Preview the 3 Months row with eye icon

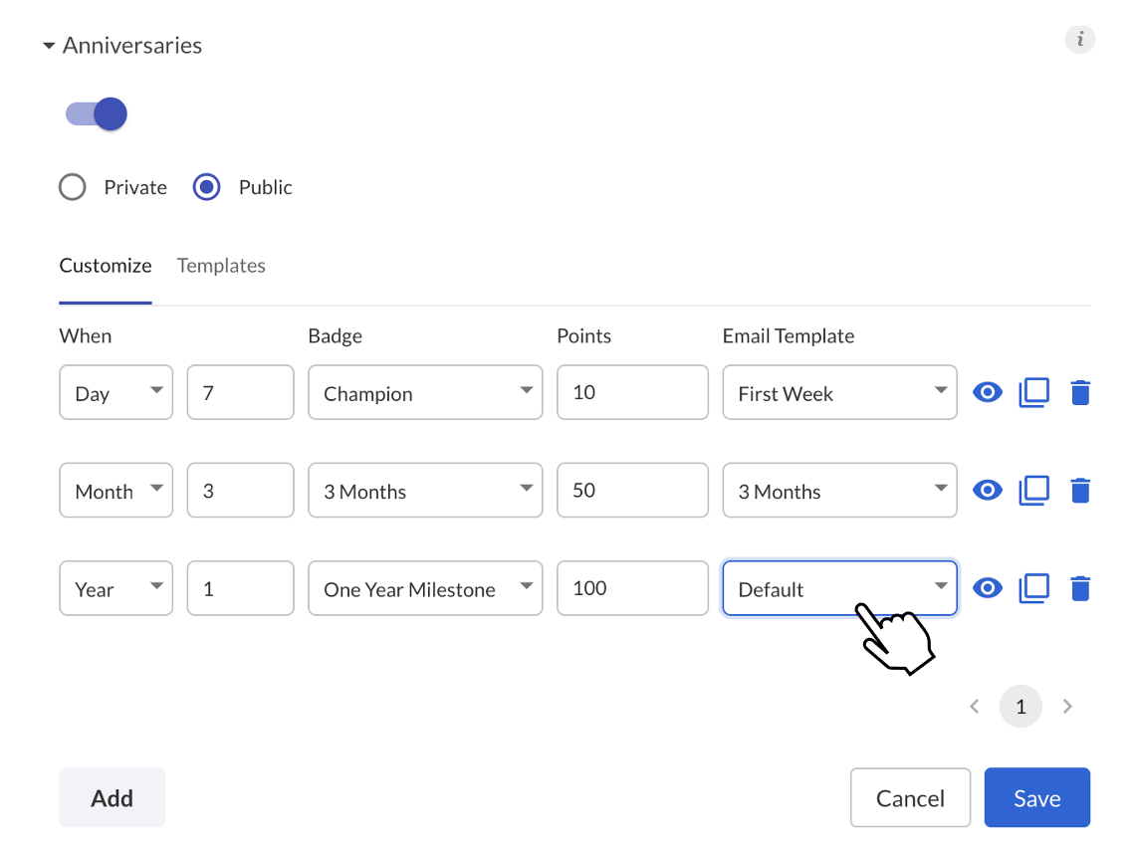[988, 491]
